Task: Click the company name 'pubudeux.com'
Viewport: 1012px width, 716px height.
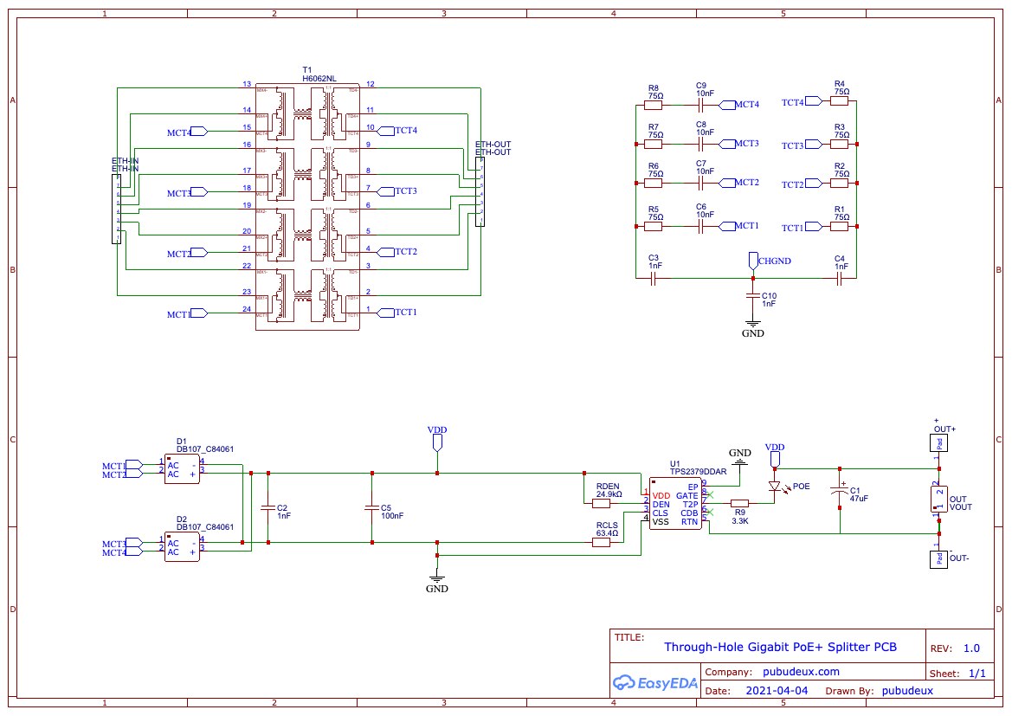Action: coord(801,672)
